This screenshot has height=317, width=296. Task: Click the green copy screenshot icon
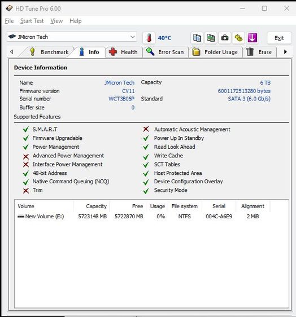coord(211,38)
